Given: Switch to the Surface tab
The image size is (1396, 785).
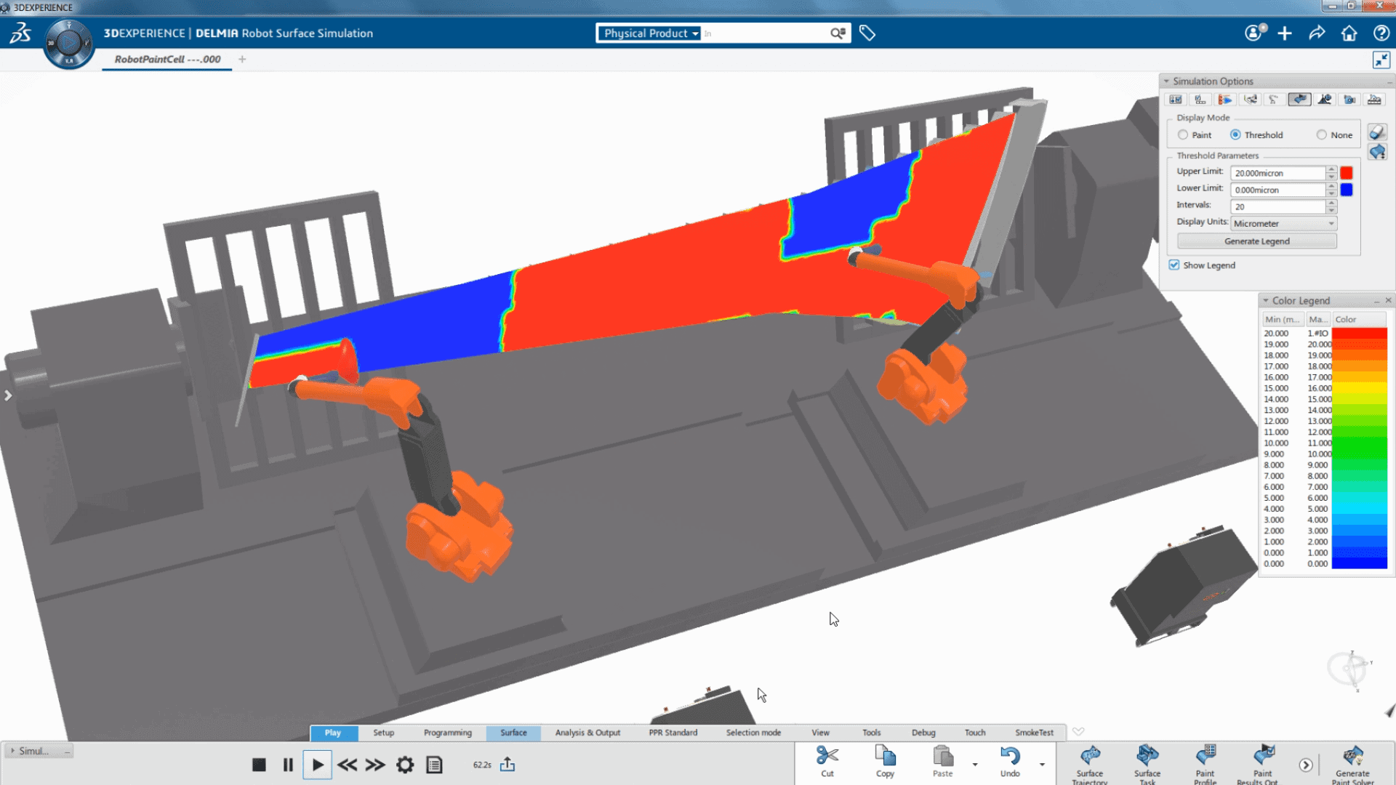Looking at the screenshot, I should [514, 732].
